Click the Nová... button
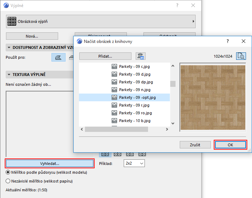 (x=32, y=36)
